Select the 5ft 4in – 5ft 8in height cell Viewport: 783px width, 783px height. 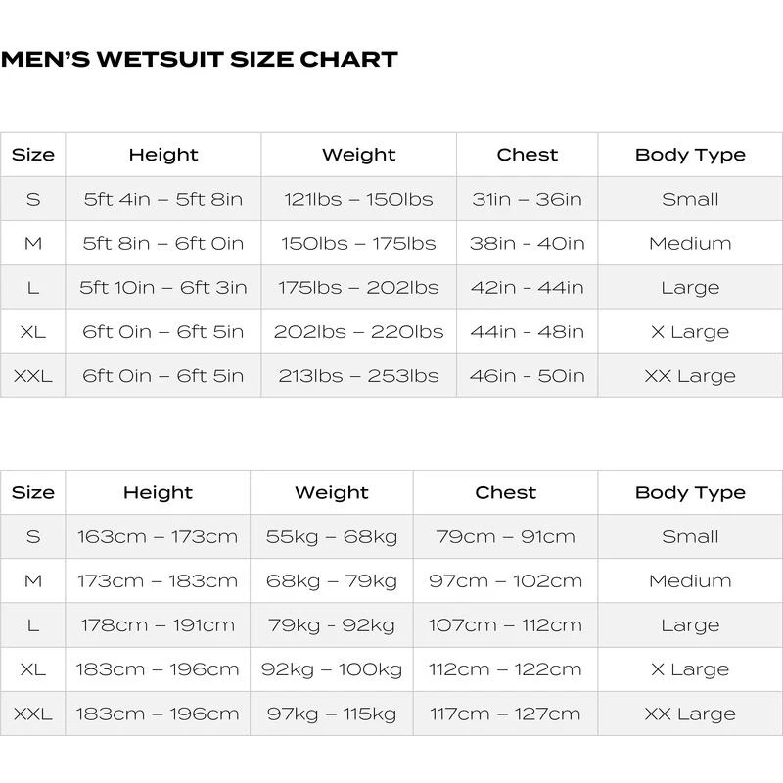pyautogui.click(x=163, y=199)
